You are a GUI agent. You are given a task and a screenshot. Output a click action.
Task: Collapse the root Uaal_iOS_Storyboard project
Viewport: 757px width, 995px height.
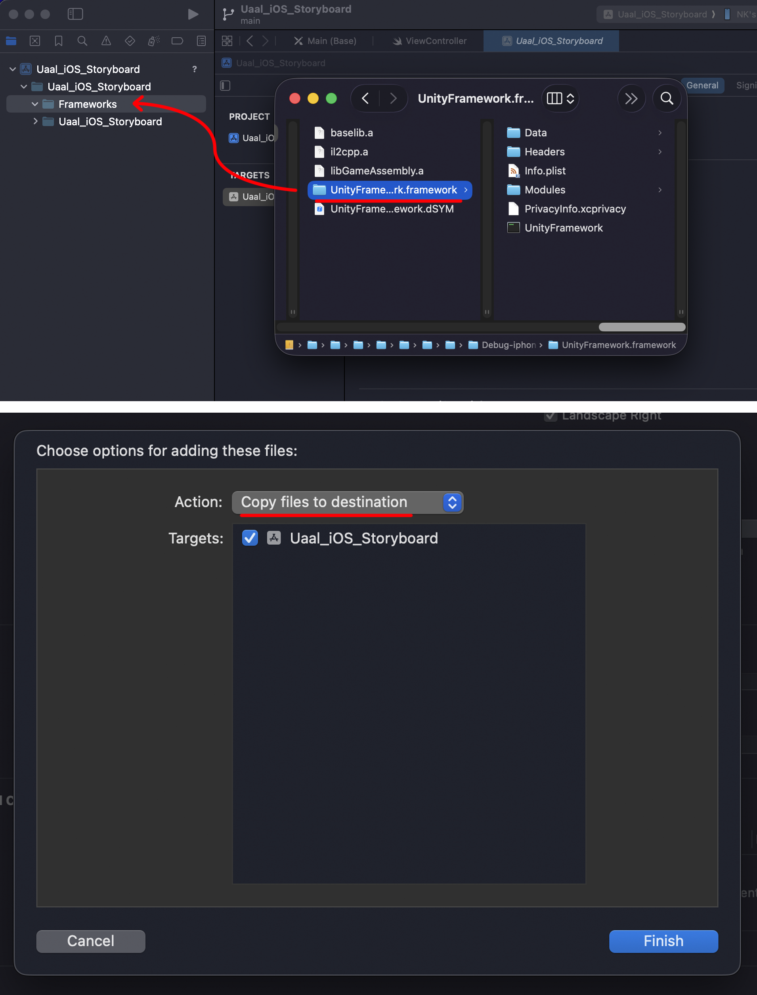[13, 69]
